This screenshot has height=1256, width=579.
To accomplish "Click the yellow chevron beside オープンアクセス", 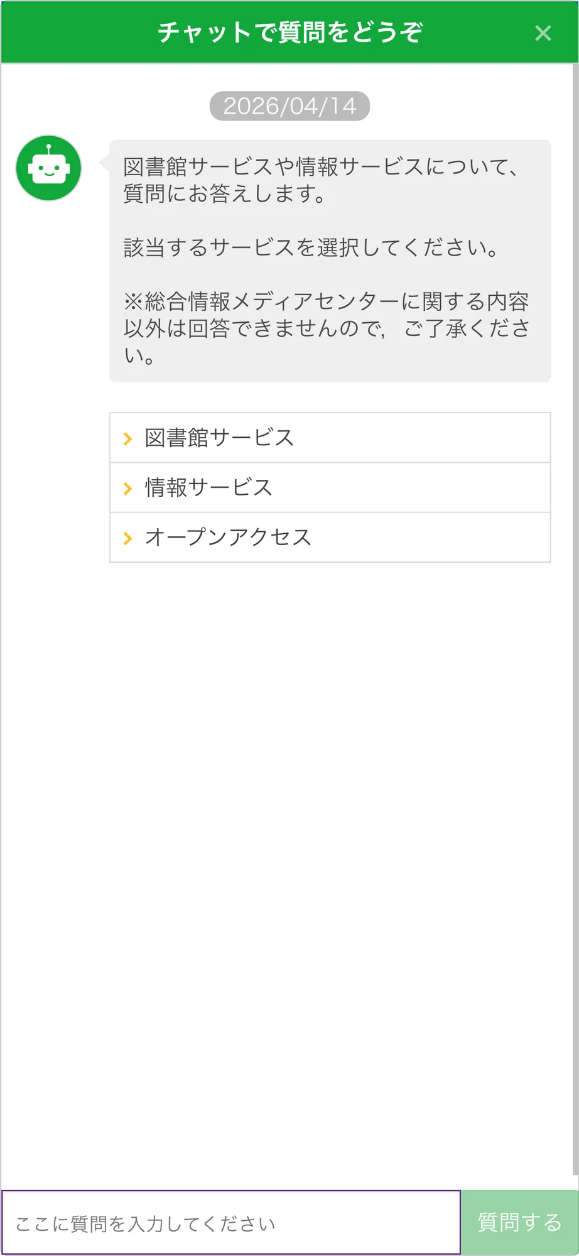I will pos(128,538).
